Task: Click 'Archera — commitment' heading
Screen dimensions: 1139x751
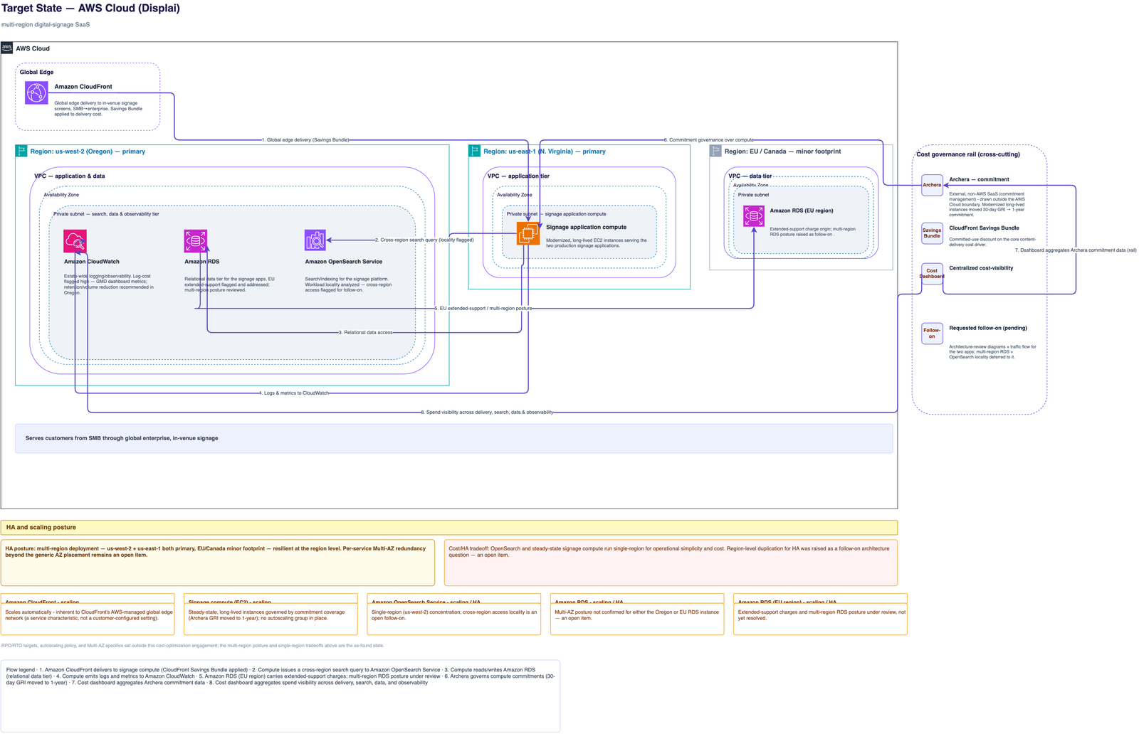Action: 979,180
